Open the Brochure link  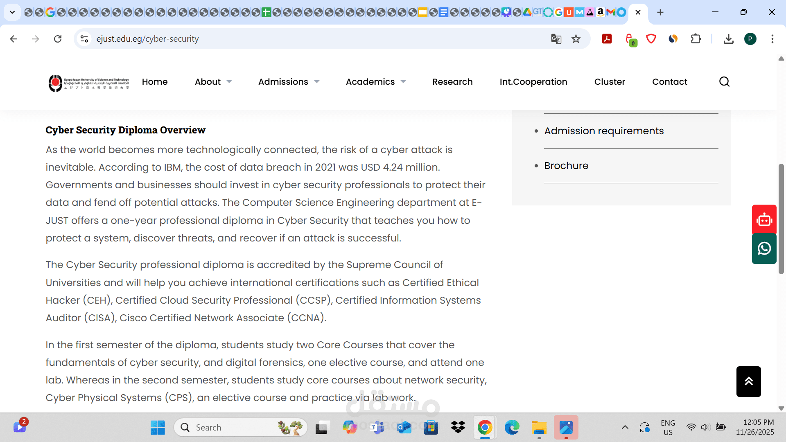(x=566, y=166)
